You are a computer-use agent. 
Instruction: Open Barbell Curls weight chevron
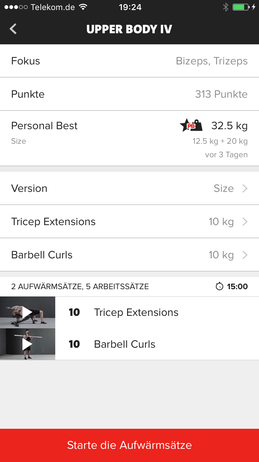click(245, 255)
